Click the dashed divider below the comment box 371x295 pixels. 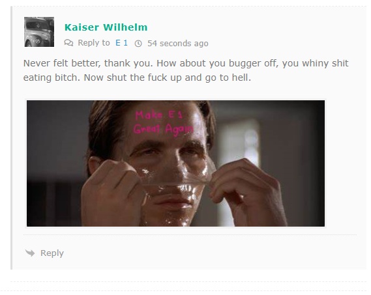tap(188, 281)
